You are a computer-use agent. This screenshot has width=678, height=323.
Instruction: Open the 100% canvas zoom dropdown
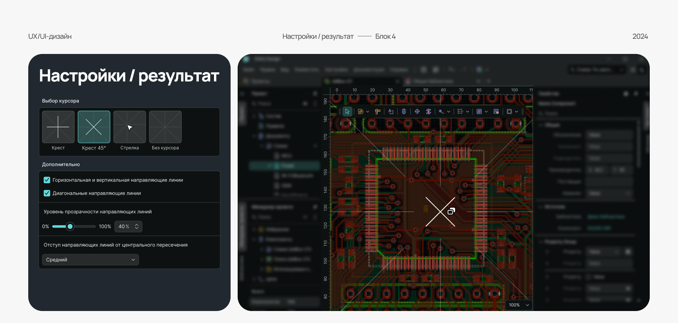pos(518,305)
